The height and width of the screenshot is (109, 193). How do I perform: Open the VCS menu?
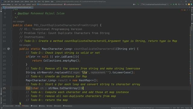pos(43,2)
